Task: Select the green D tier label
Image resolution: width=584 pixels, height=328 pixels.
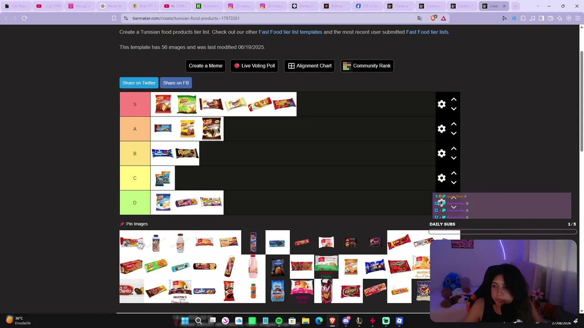Action: [x=135, y=203]
